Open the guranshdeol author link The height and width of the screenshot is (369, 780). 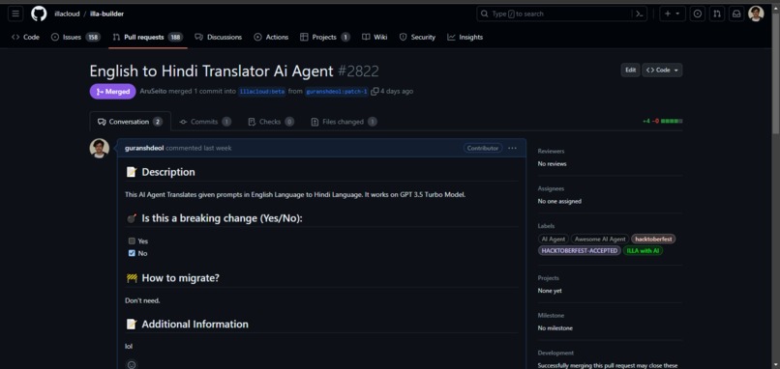pyautogui.click(x=144, y=148)
